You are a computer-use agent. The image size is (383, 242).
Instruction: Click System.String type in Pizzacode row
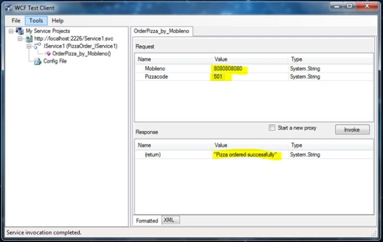click(305, 77)
